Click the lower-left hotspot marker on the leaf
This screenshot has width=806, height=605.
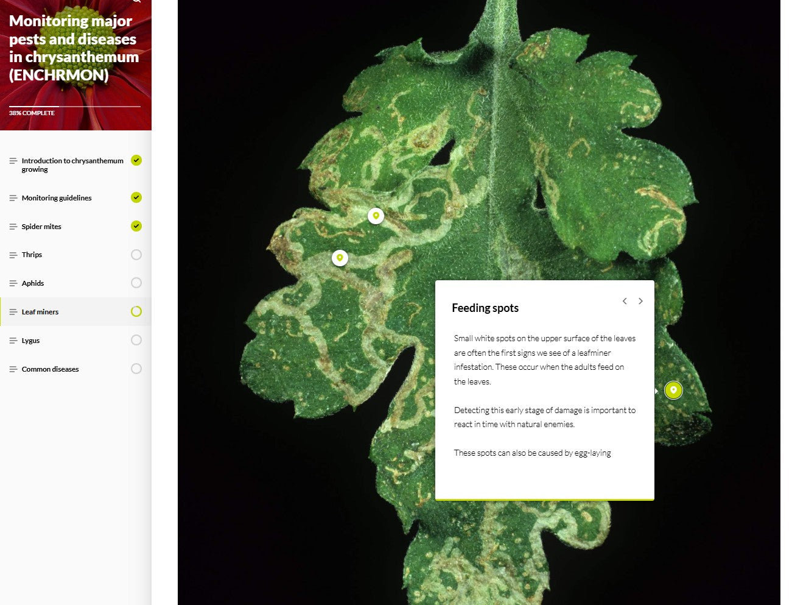340,258
